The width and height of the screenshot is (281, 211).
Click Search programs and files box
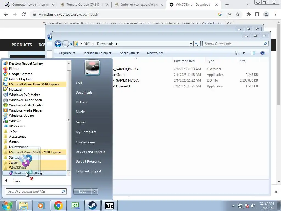click(x=36, y=191)
